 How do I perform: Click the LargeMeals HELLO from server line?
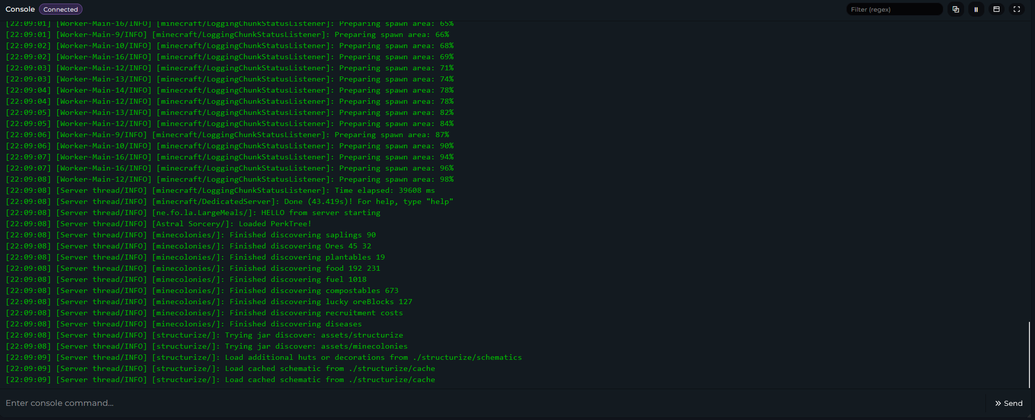193,213
